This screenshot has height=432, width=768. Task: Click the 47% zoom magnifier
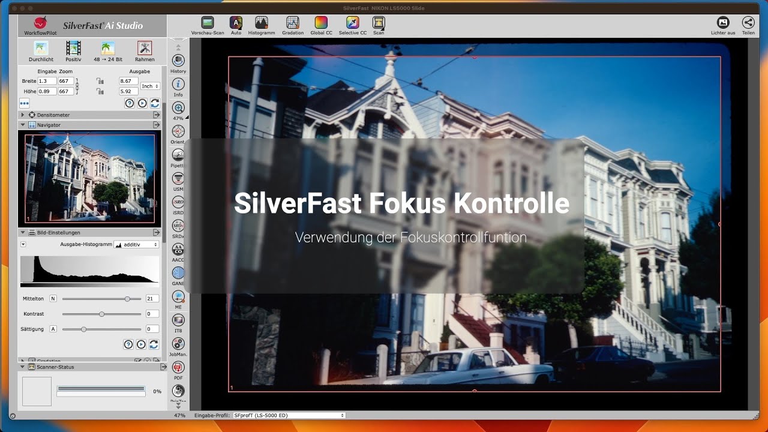[178, 111]
